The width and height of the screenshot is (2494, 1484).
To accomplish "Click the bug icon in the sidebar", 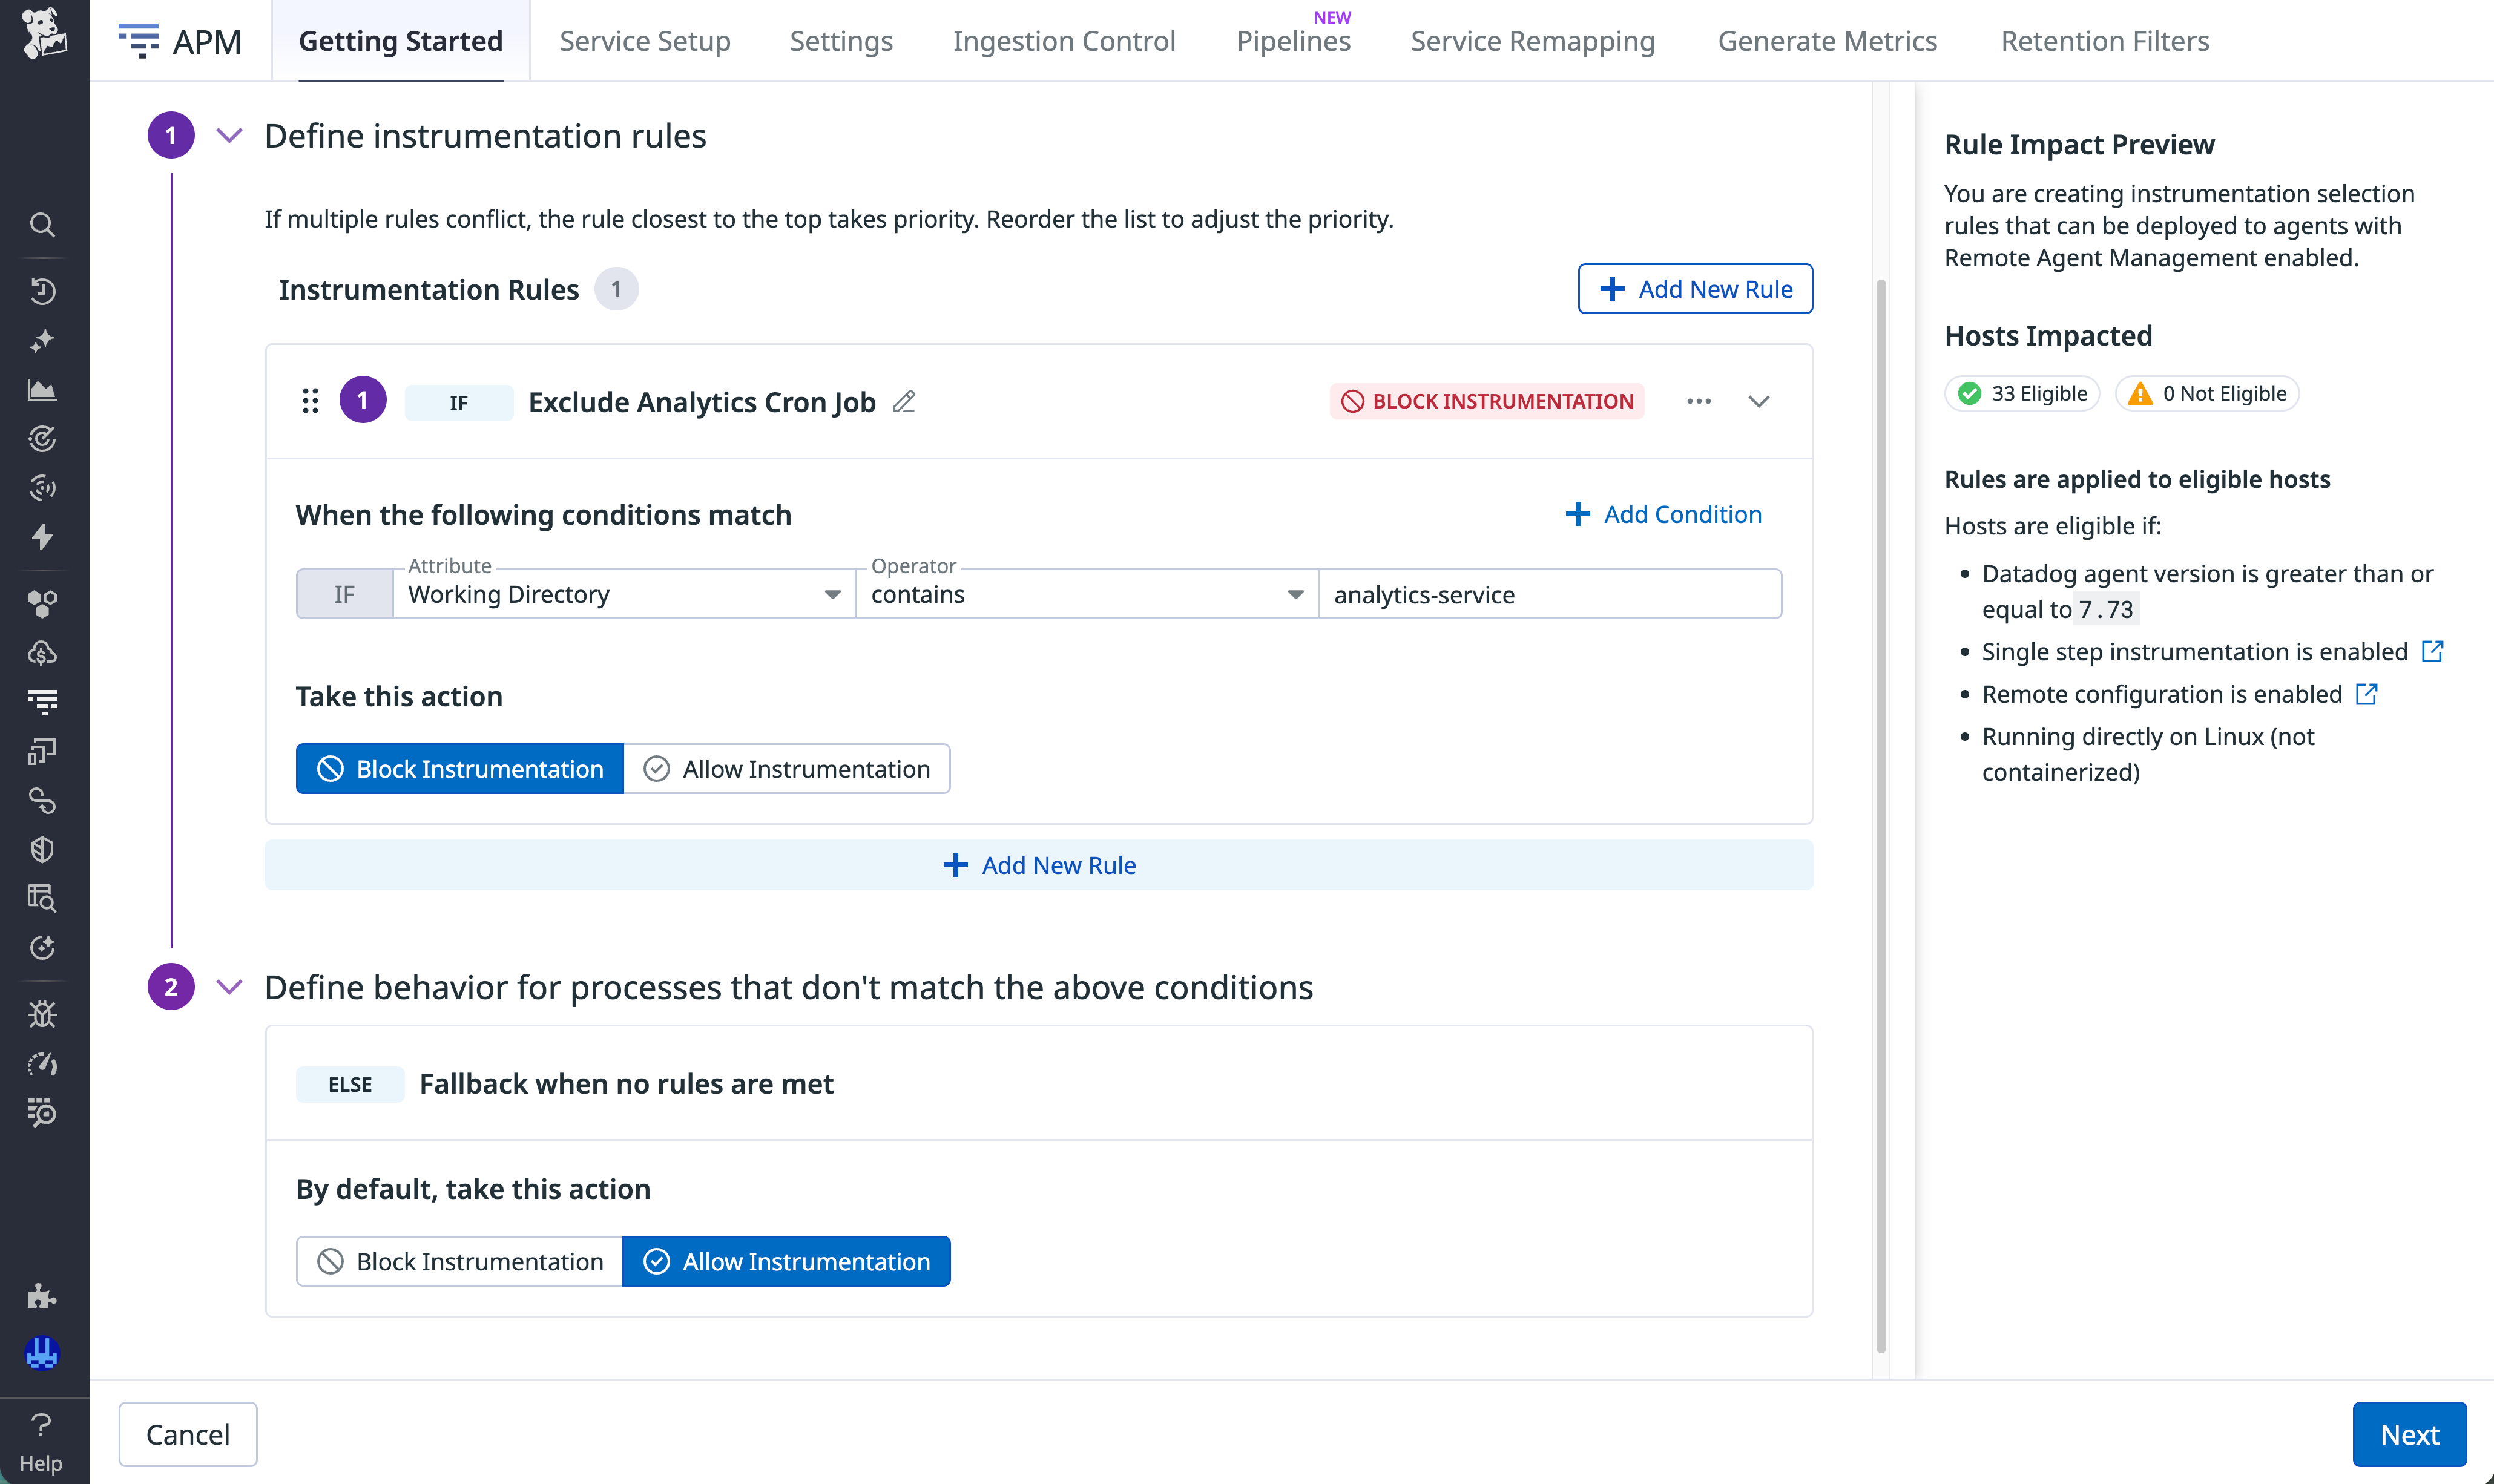I will (x=42, y=1013).
